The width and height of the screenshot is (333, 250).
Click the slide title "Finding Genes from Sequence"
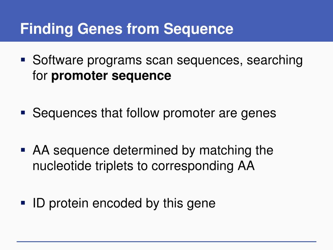[x=127, y=29]
